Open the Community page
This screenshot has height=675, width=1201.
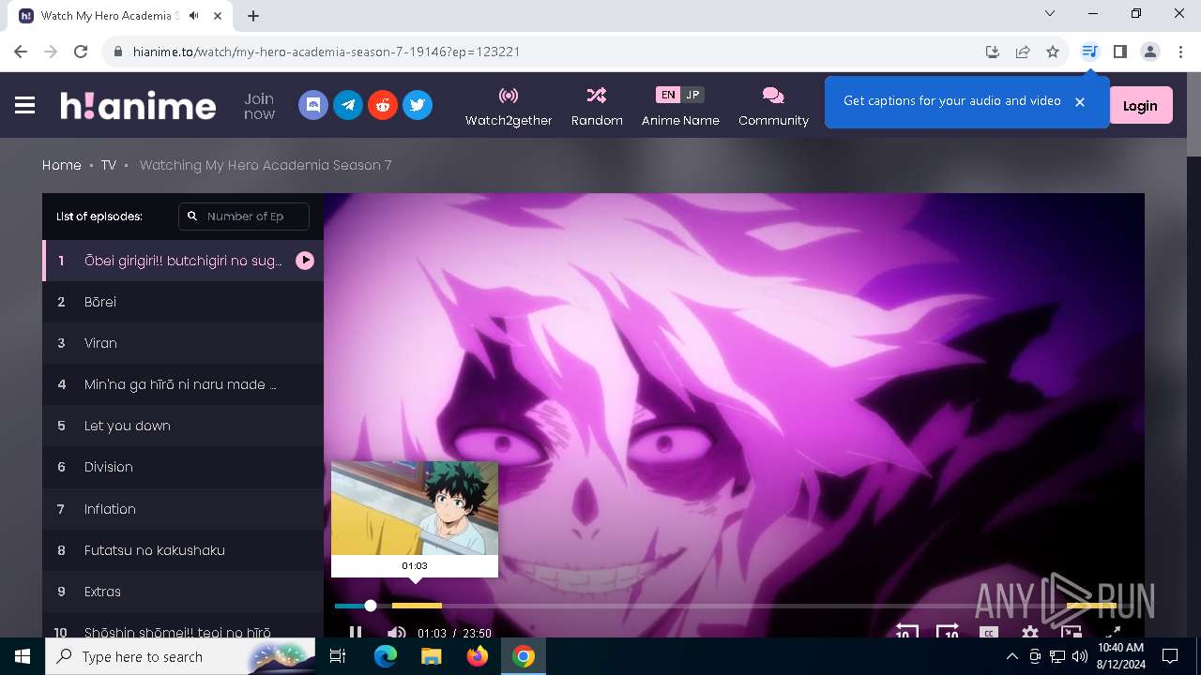pyautogui.click(x=773, y=106)
